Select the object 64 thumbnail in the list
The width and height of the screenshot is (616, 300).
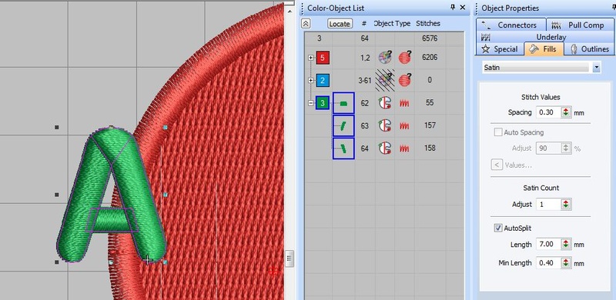coord(343,148)
